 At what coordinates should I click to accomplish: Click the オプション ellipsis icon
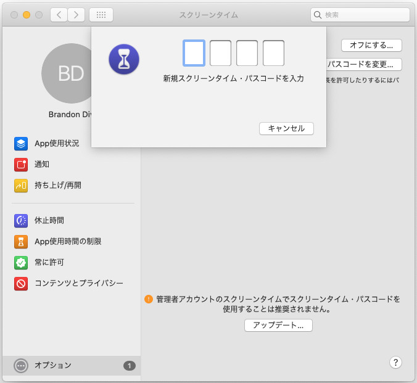pos(21,366)
